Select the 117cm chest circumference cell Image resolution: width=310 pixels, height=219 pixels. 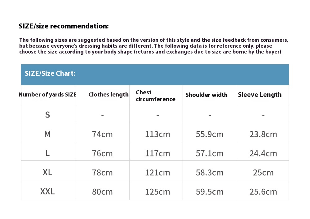(x=157, y=153)
